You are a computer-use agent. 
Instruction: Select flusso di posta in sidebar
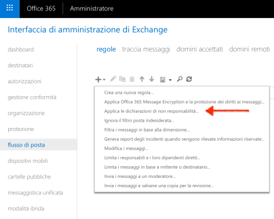(x=38, y=145)
